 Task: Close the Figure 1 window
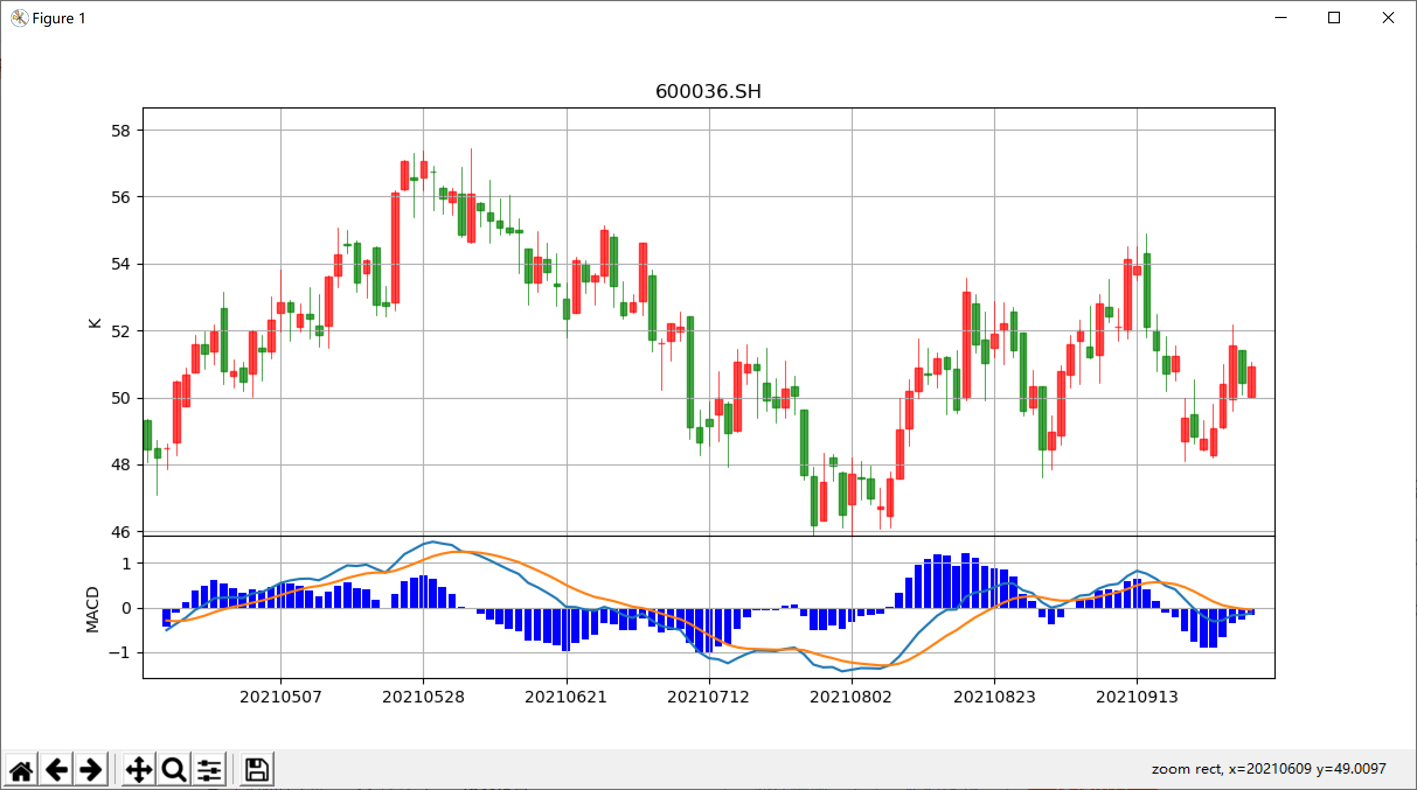(x=1388, y=18)
